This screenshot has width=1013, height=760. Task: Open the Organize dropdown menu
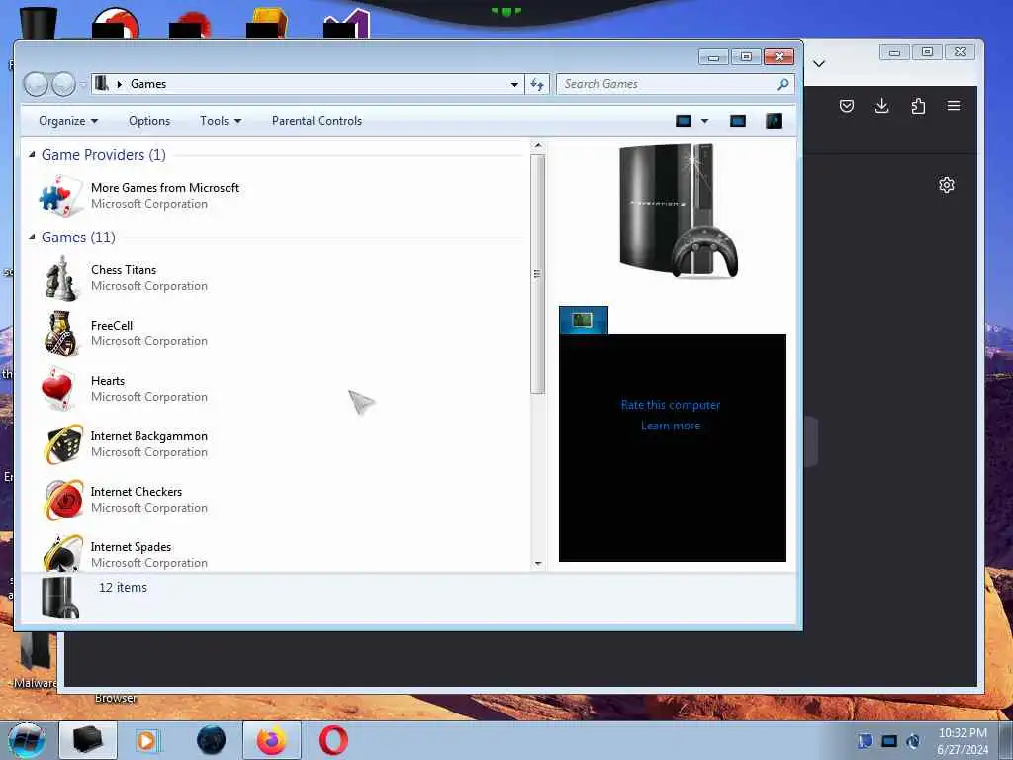click(x=68, y=121)
